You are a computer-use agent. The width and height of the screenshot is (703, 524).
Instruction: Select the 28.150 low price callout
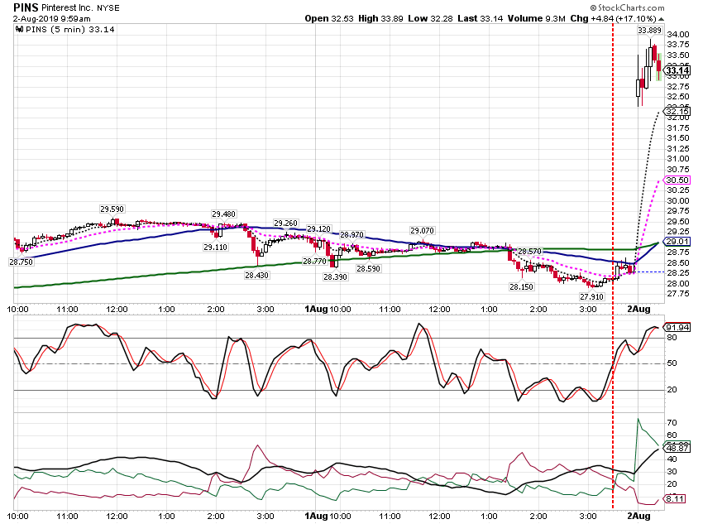point(521,286)
